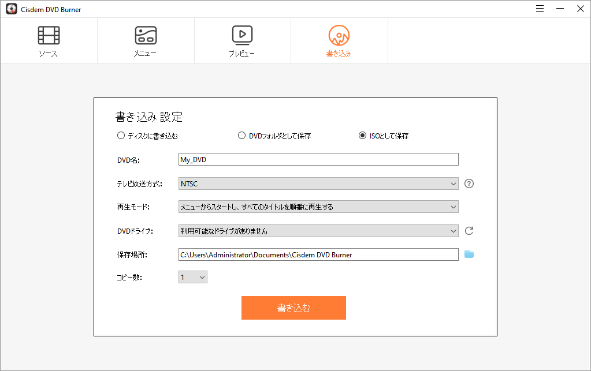591x371 pixels.
Task: Click the orange 書き込み burn icon
Action: click(x=339, y=35)
